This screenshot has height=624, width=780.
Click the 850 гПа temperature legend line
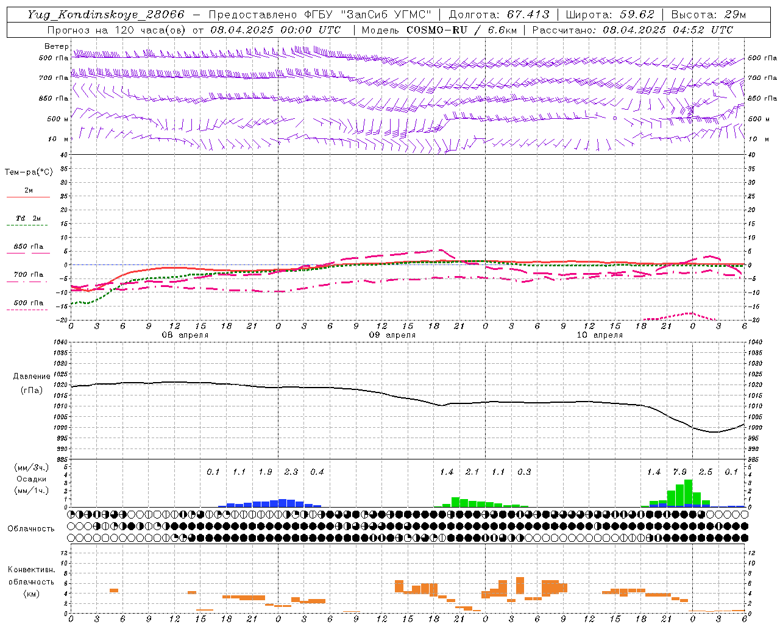tap(28, 253)
